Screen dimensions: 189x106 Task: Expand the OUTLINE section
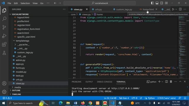click(16, 90)
